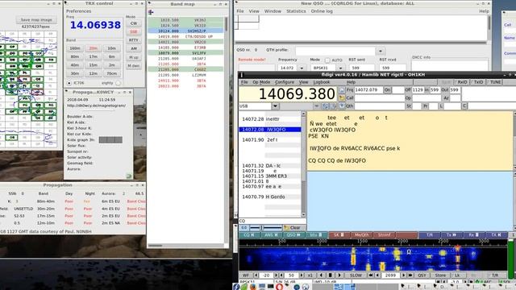Toggle the fldigi TxID button

477,82
